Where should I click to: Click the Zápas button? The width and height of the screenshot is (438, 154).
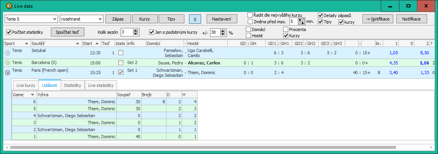tap(117, 19)
